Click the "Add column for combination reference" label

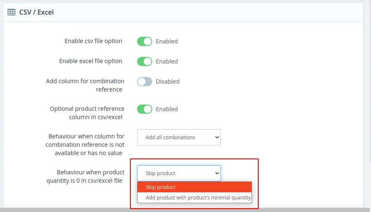85,85
